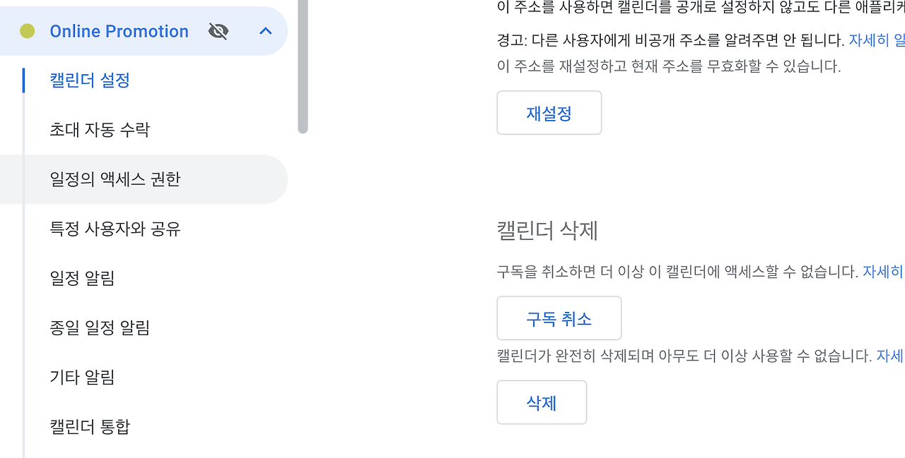Go to 캘린더 통합 section

click(x=90, y=426)
